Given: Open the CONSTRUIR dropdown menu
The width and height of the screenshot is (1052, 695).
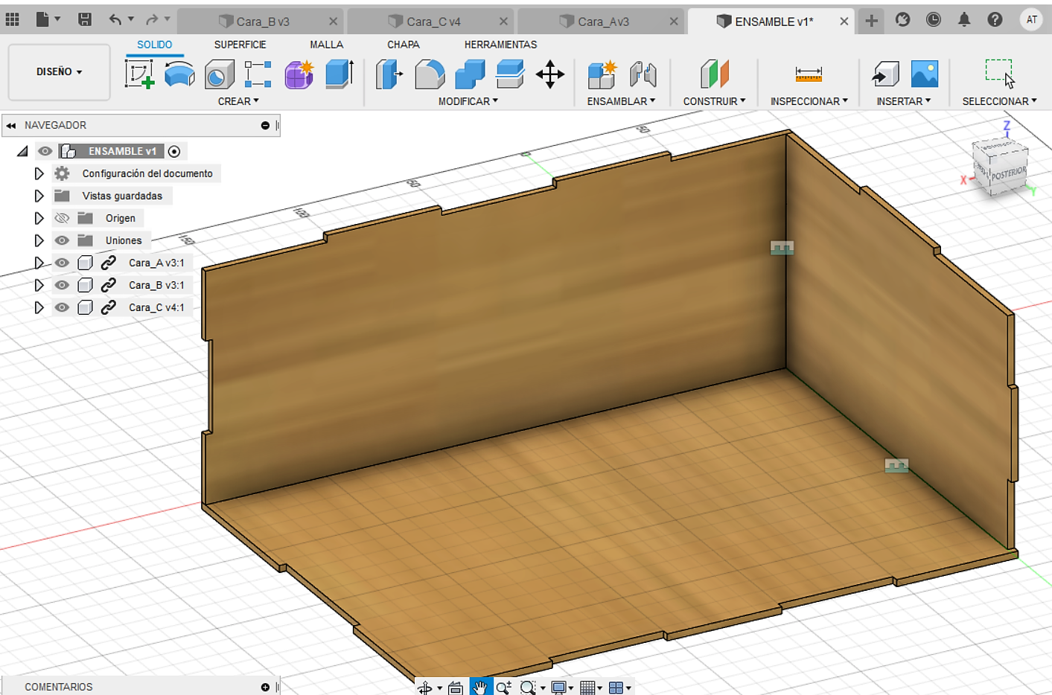Looking at the screenshot, I should coord(714,101).
